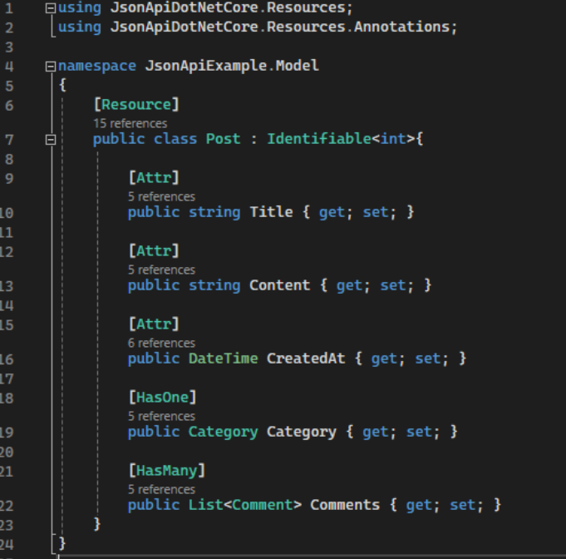Click the Resource attribute text
The width and height of the screenshot is (566, 559).
coord(136,105)
